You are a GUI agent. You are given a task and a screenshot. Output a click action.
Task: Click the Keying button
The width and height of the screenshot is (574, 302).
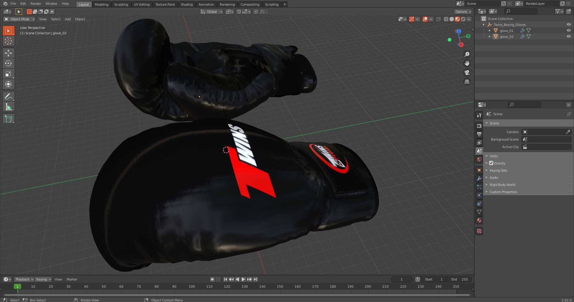coord(43,279)
